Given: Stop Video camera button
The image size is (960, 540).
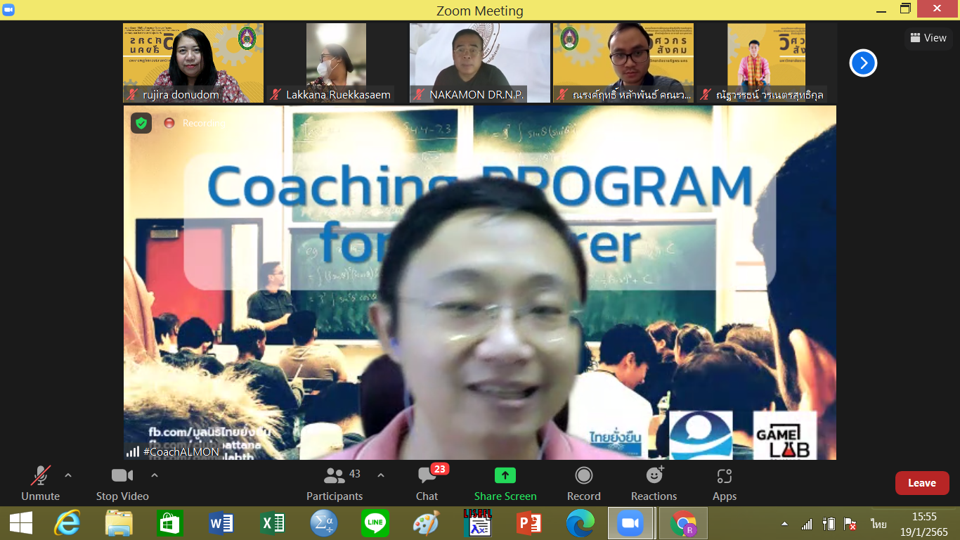Looking at the screenshot, I should point(122,484).
